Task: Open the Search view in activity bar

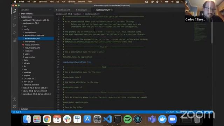Action: [x=14, y=18]
